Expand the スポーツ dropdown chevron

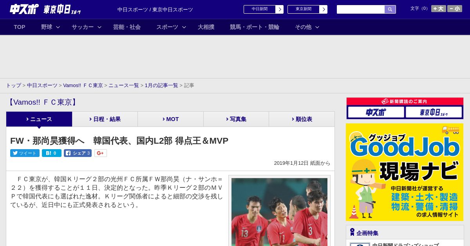click(x=184, y=27)
